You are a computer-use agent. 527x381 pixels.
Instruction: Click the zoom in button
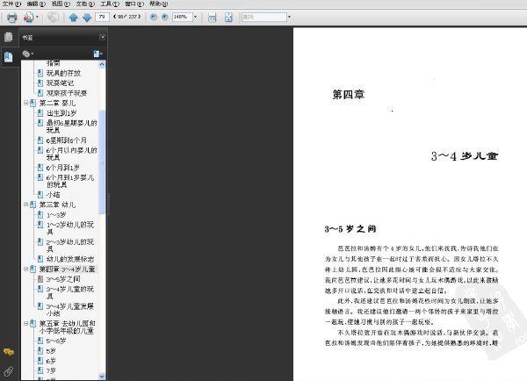coord(165,17)
